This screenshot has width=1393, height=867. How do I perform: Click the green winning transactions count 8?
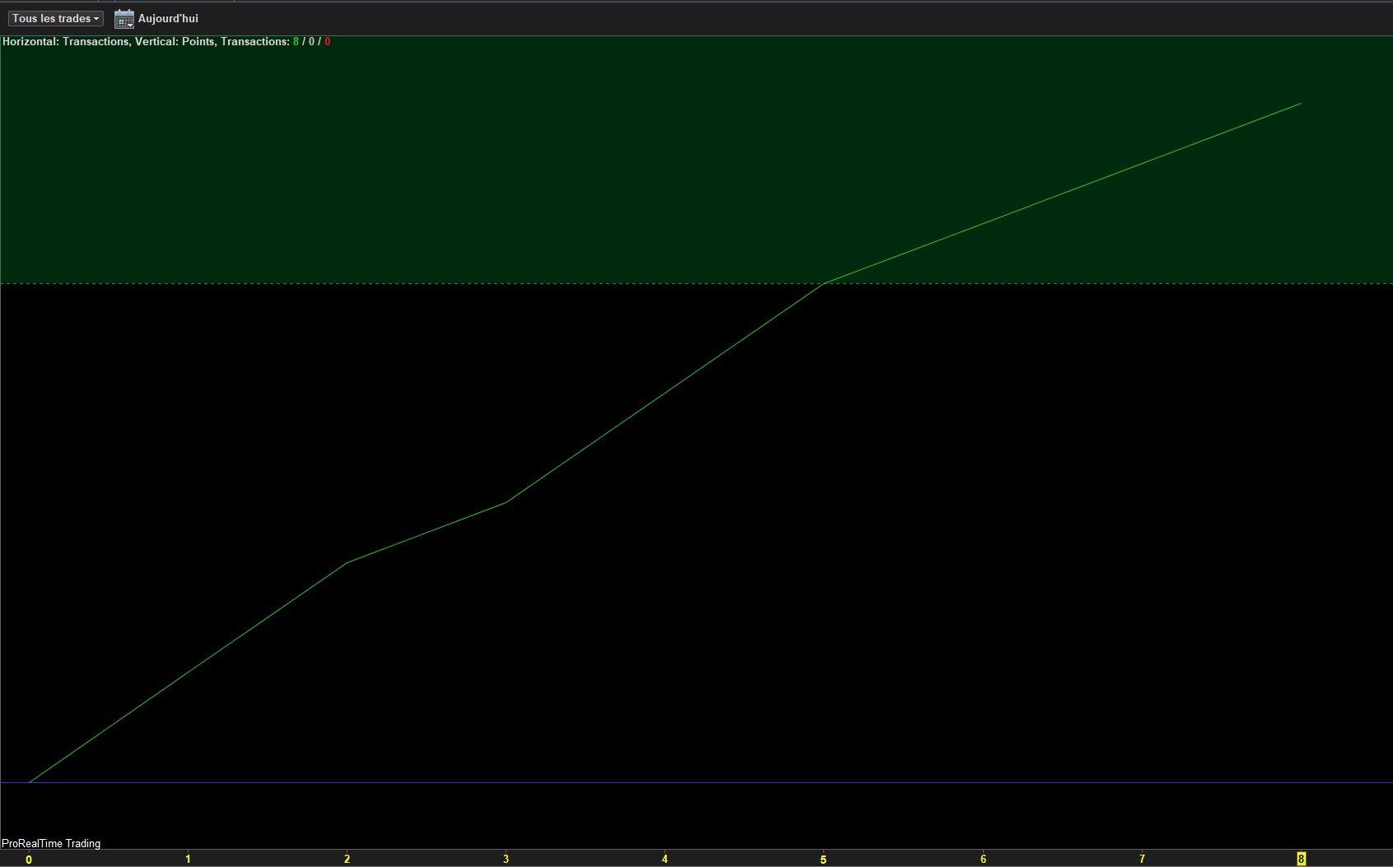296,41
